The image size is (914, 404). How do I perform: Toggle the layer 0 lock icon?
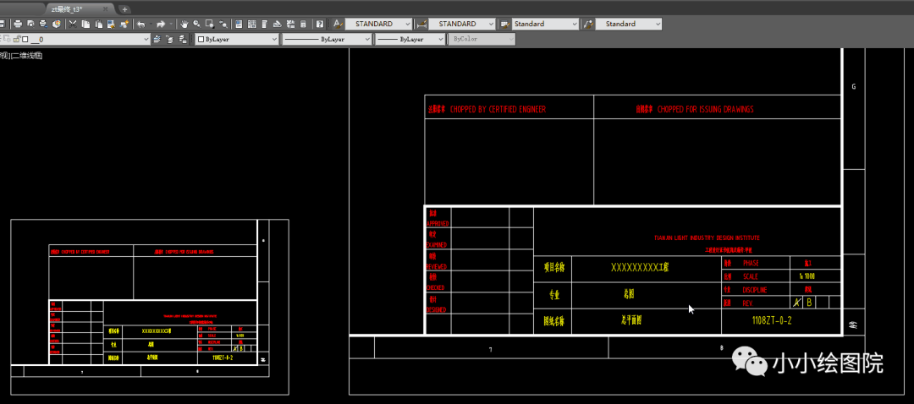17,39
